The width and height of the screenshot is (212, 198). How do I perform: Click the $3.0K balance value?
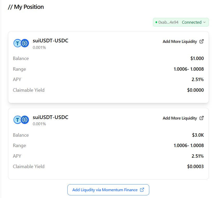pos(198,135)
